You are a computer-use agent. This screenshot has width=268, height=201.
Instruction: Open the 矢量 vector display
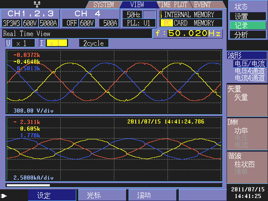[241, 97]
